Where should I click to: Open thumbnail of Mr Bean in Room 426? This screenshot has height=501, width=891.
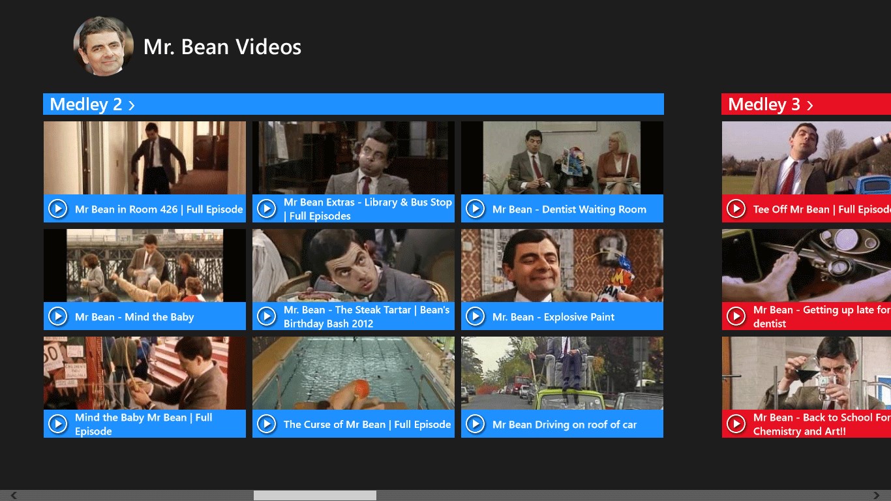pyautogui.click(x=145, y=158)
